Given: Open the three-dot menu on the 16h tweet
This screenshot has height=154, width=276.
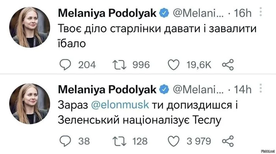Looking at the screenshot, I should pyautogui.click(x=261, y=12).
